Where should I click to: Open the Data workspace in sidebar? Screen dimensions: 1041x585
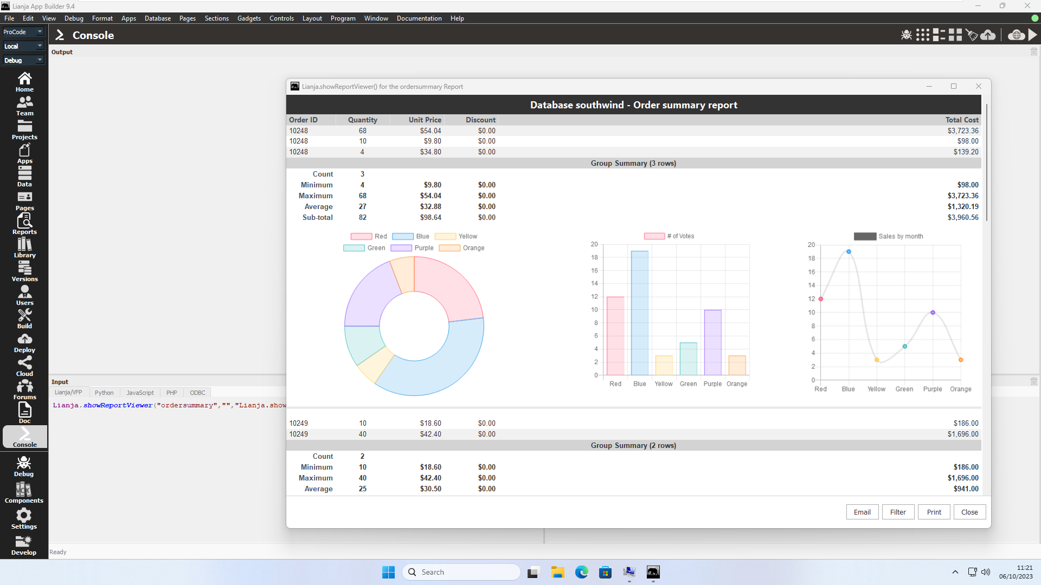(24, 176)
